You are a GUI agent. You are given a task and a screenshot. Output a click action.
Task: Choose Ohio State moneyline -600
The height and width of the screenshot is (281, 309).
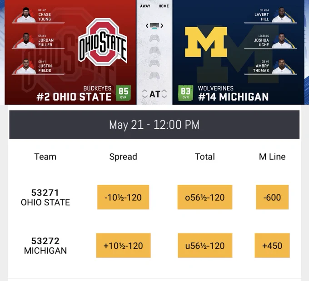click(272, 197)
